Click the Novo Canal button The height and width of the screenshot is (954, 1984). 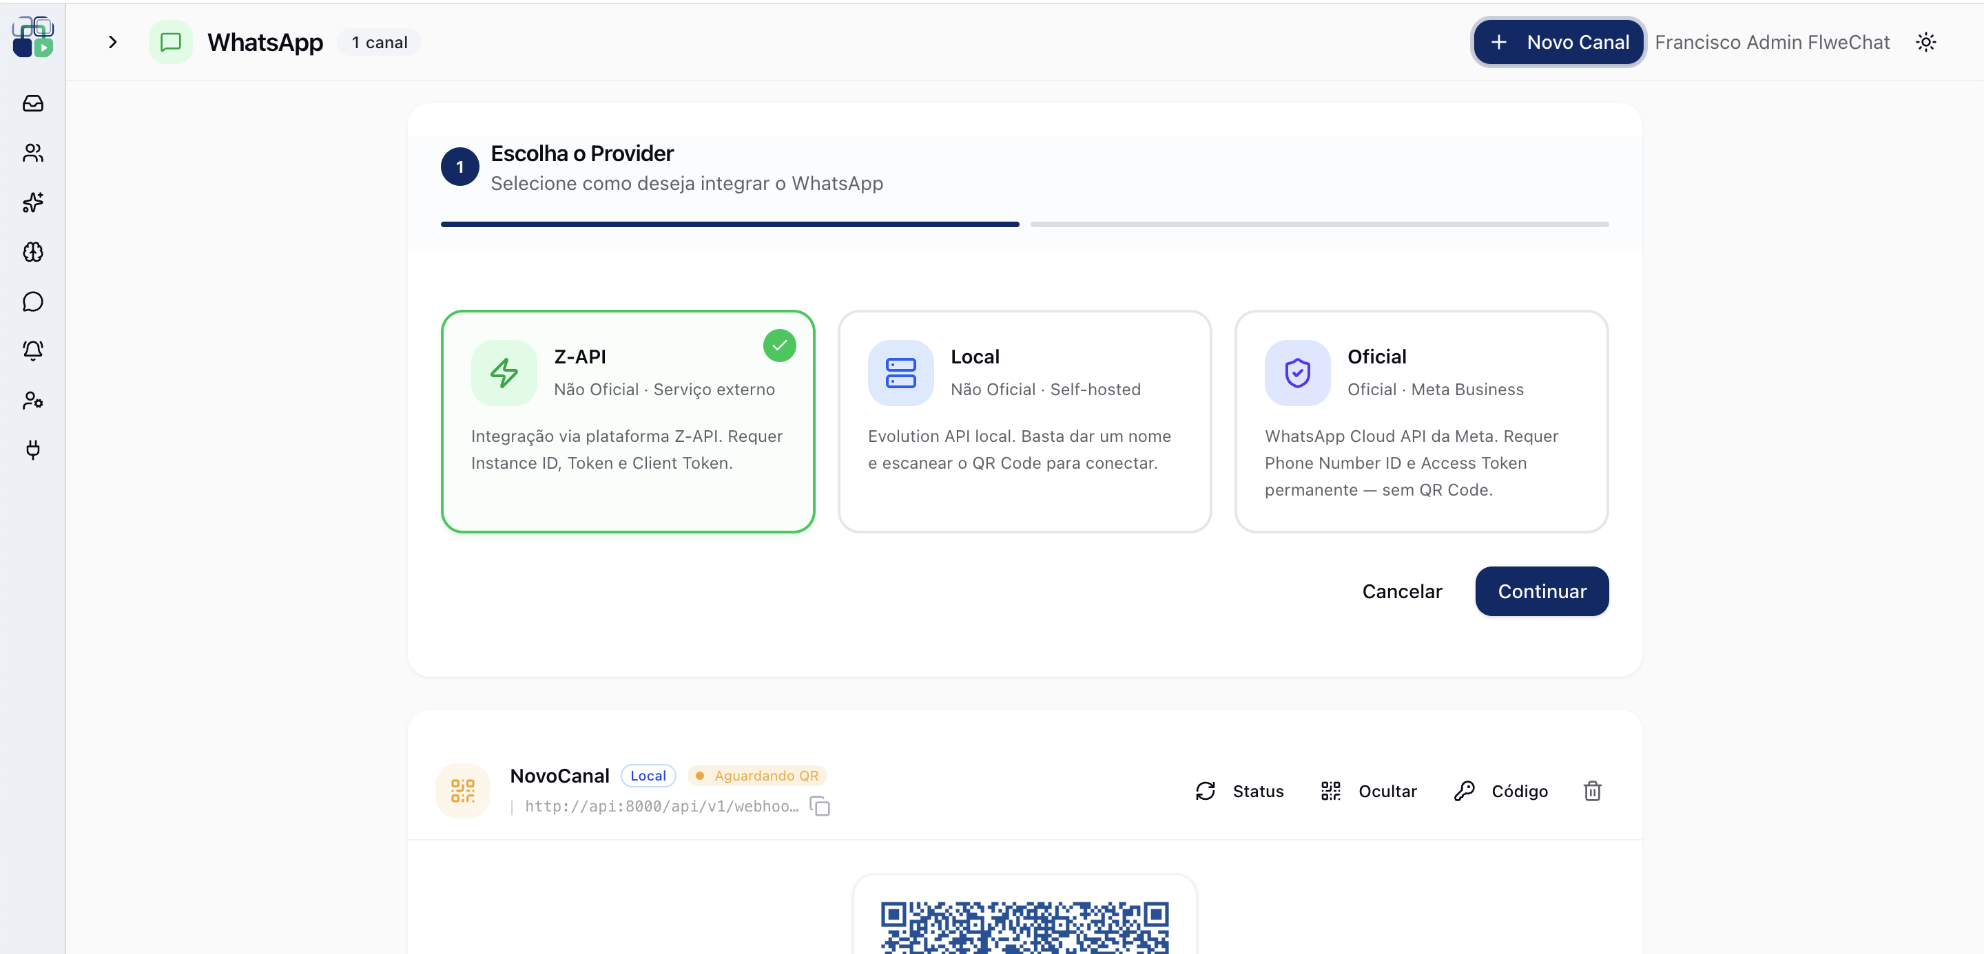pos(1558,41)
